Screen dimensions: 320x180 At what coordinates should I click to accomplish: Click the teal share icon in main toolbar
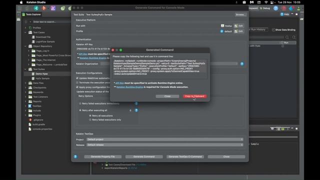36,8
